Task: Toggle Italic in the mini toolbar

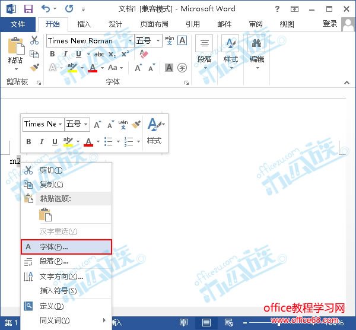Action: pos(42,141)
